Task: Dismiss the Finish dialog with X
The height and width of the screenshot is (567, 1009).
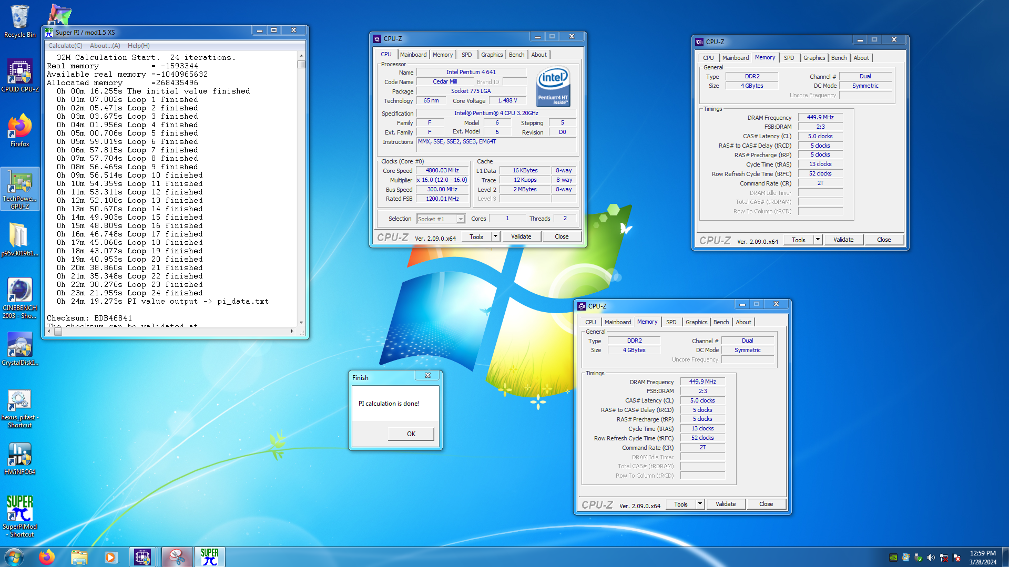Action: pos(427,376)
